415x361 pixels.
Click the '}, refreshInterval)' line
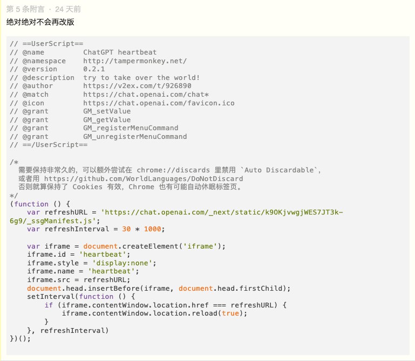click(68, 331)
